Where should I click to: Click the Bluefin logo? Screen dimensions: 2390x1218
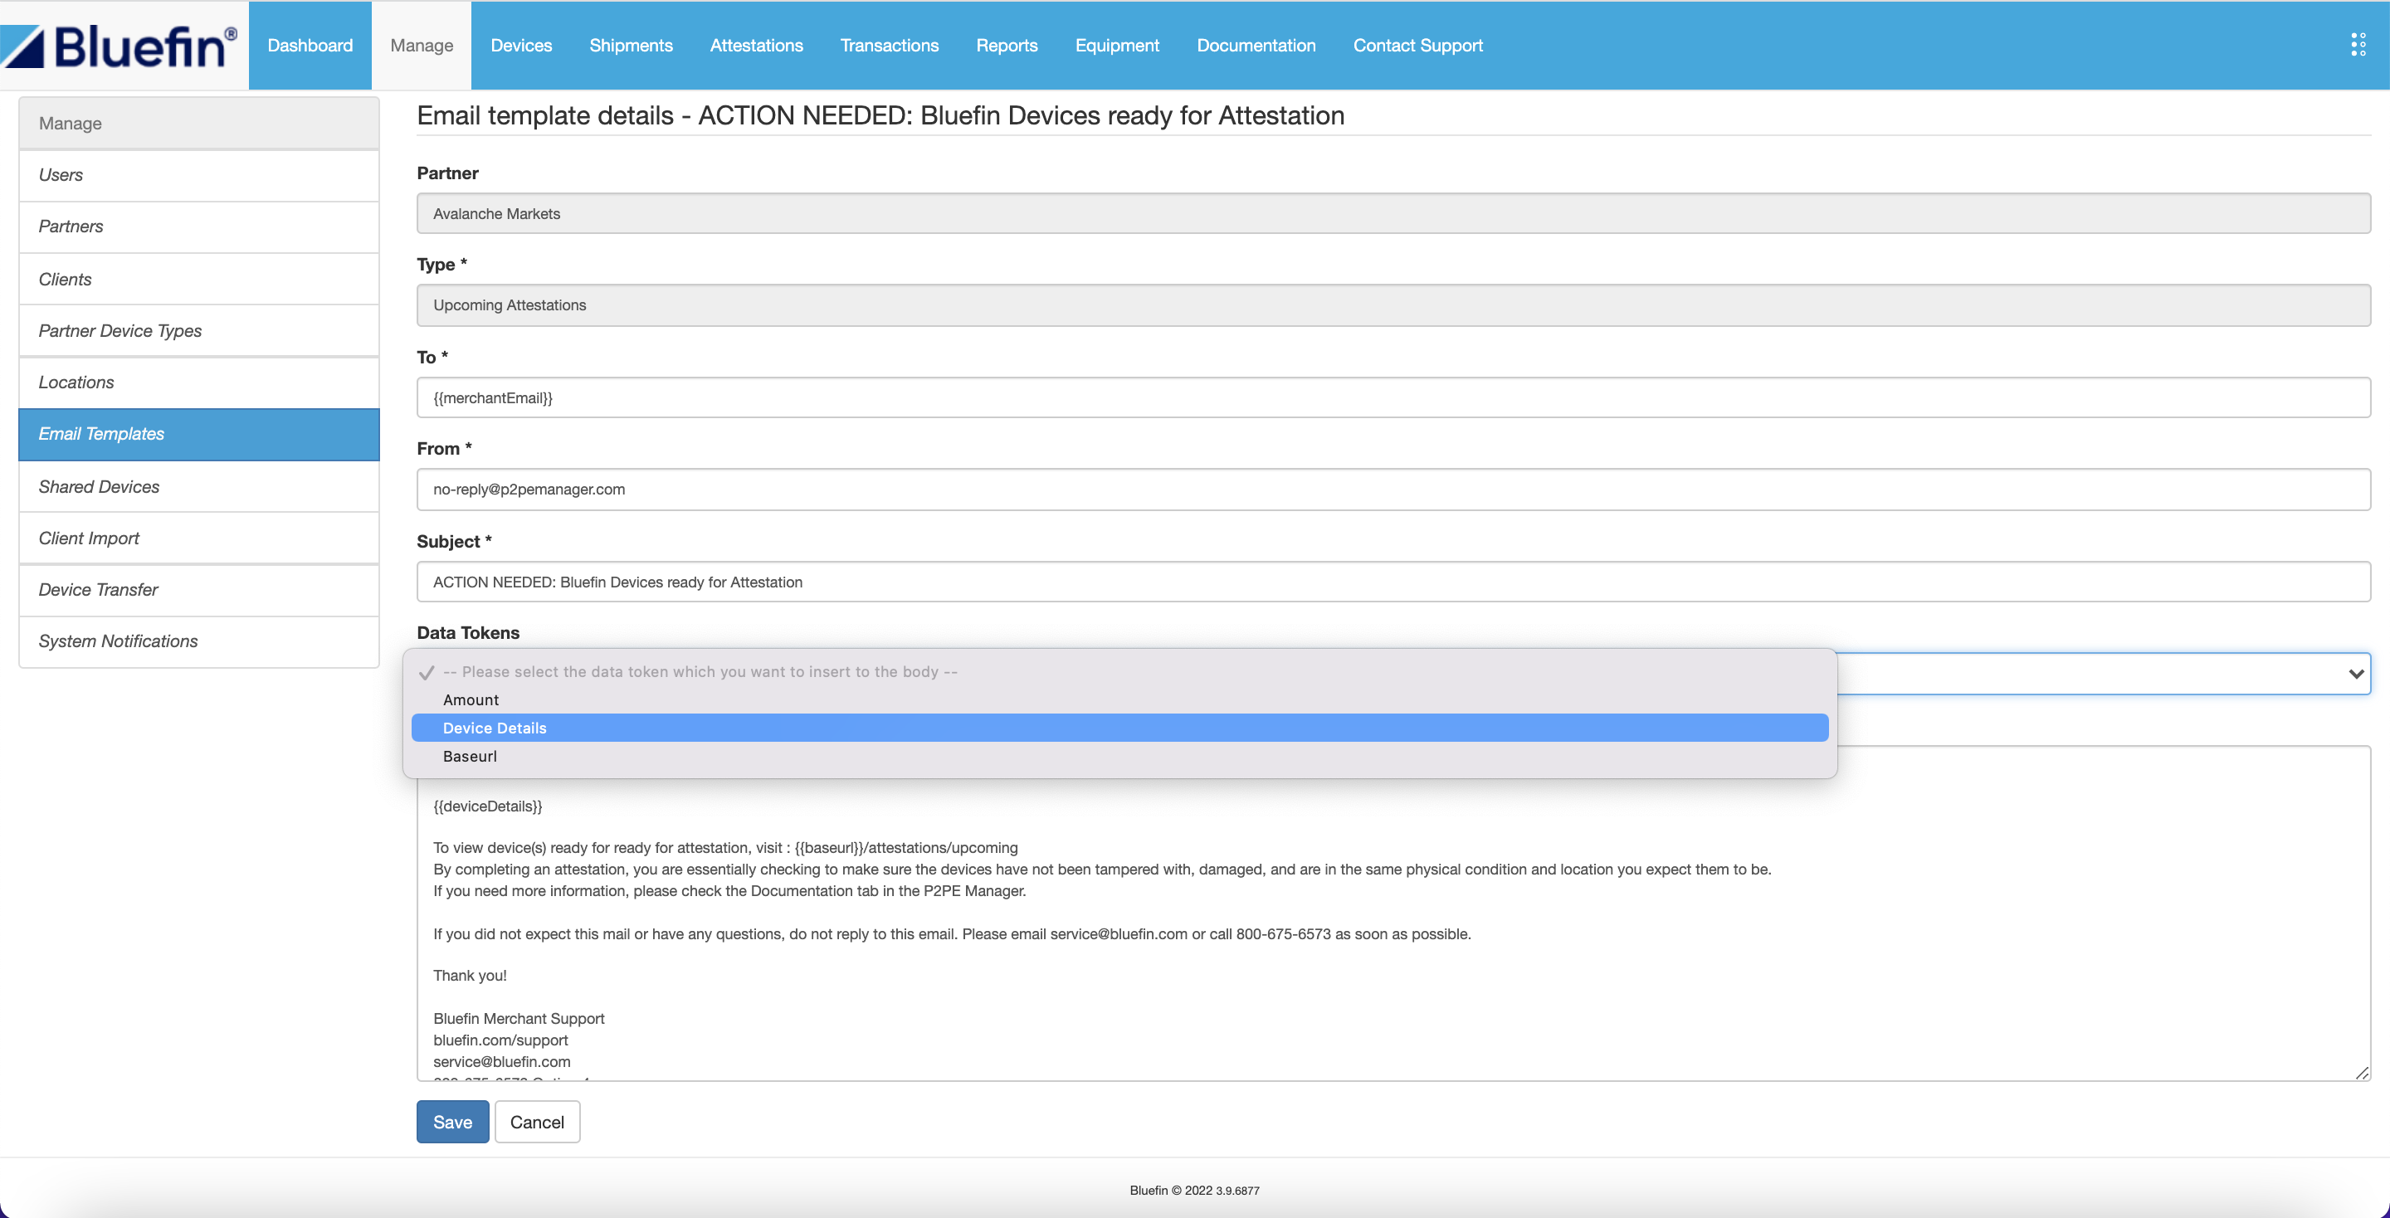[x=119, y=46]
